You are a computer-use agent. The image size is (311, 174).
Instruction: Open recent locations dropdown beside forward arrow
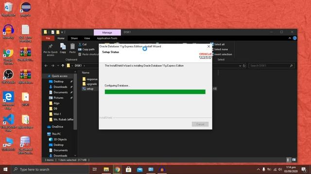click(x=58, y=66)
